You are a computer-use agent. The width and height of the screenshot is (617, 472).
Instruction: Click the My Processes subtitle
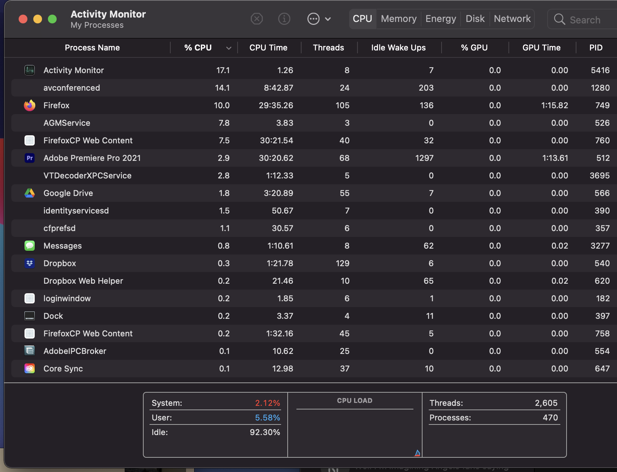point(97,25)
